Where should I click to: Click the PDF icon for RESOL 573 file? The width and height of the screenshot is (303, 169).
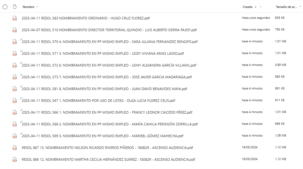[15, 77]
